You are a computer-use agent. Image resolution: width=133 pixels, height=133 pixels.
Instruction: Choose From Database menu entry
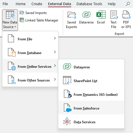point(30,52)
